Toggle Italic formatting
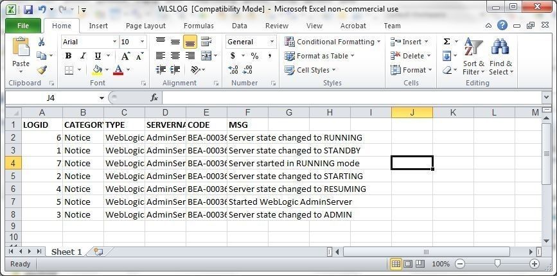 pyautogui.click(x=83, y=56)
